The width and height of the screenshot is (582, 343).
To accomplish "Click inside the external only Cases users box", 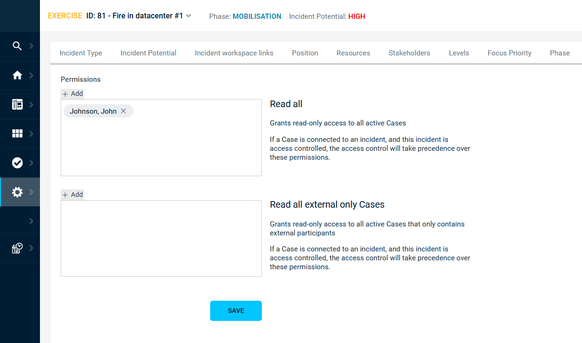I will pos(161,238).
